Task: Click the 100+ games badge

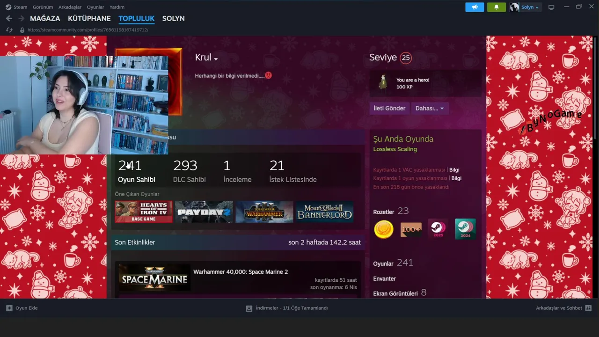Action: click(x=411, y=229)
